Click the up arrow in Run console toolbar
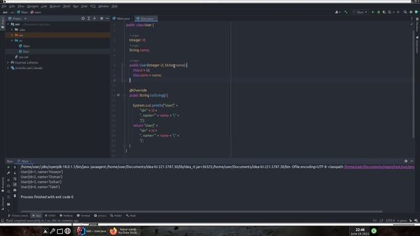Image resolution: width=420 pixels, height=236 pixels. (x=14, y=167)
